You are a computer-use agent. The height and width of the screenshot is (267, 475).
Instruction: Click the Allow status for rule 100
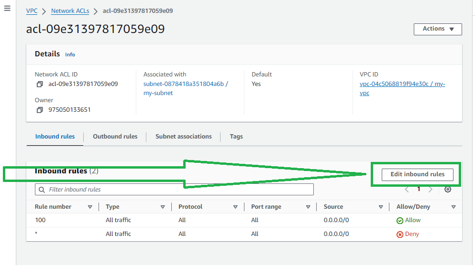(x=409, y=221)
